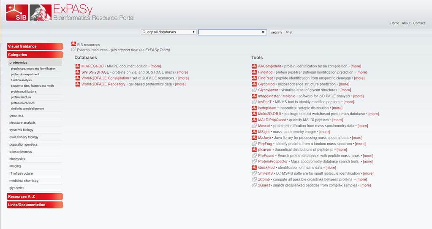The width and height of the screenshot is (432, 229).
Task: Select the proteomics experiment subcategory
Action: pos(25,75)
